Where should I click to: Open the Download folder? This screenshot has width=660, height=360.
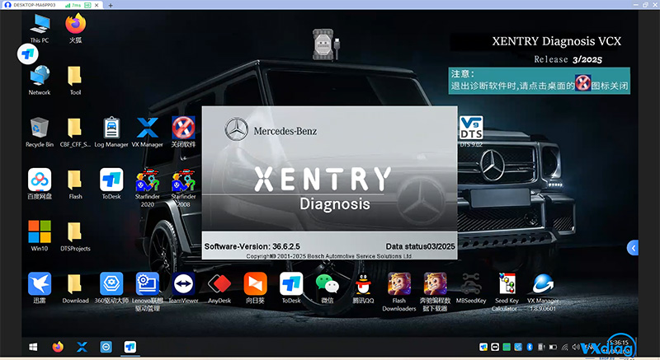click(x=75, y=288)
